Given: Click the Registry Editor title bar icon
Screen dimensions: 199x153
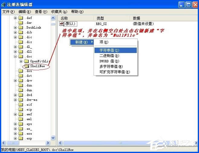Looking at the screenshot, I should coord(4,5).
